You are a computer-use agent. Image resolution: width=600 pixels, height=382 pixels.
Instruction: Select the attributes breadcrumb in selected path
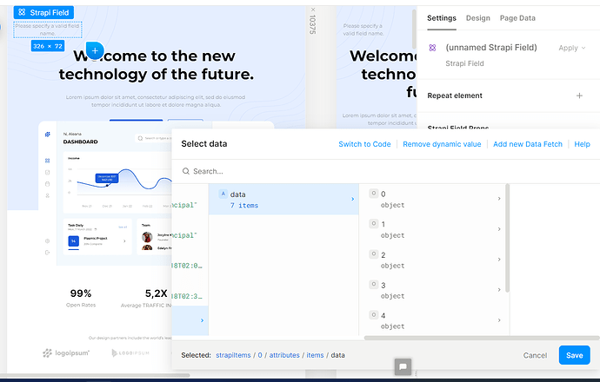287,355
